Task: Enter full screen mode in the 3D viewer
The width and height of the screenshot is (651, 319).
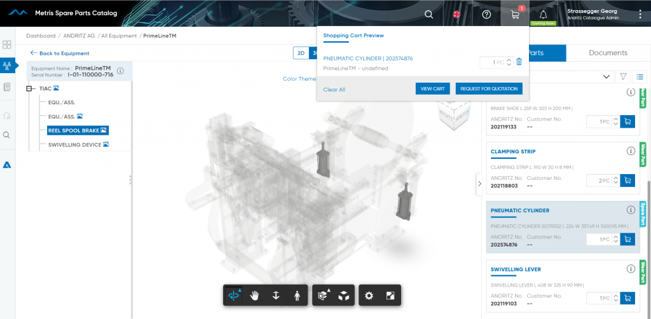Action: pos(390,295)
